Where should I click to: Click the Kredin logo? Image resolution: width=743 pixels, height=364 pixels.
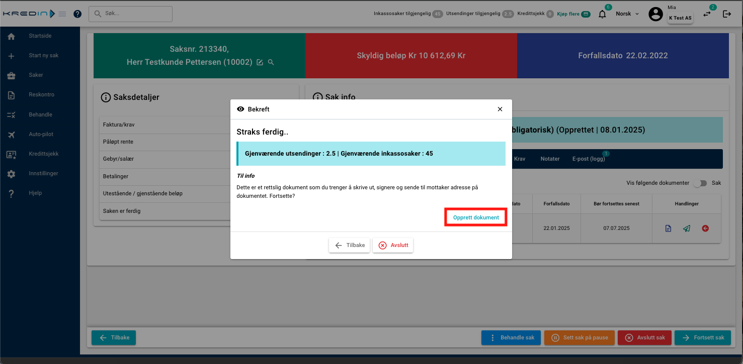coord(29,14)
